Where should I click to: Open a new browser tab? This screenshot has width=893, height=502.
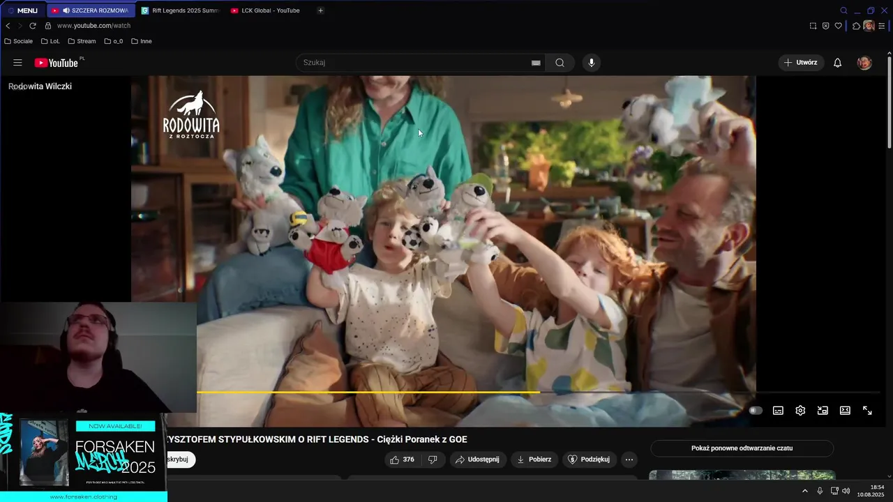[x=320, y=10]
